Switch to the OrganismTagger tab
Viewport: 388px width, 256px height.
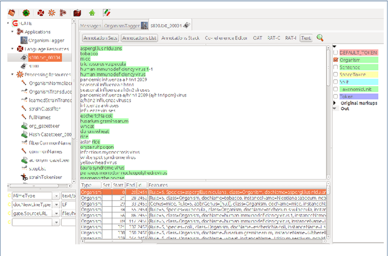(121, 25)
